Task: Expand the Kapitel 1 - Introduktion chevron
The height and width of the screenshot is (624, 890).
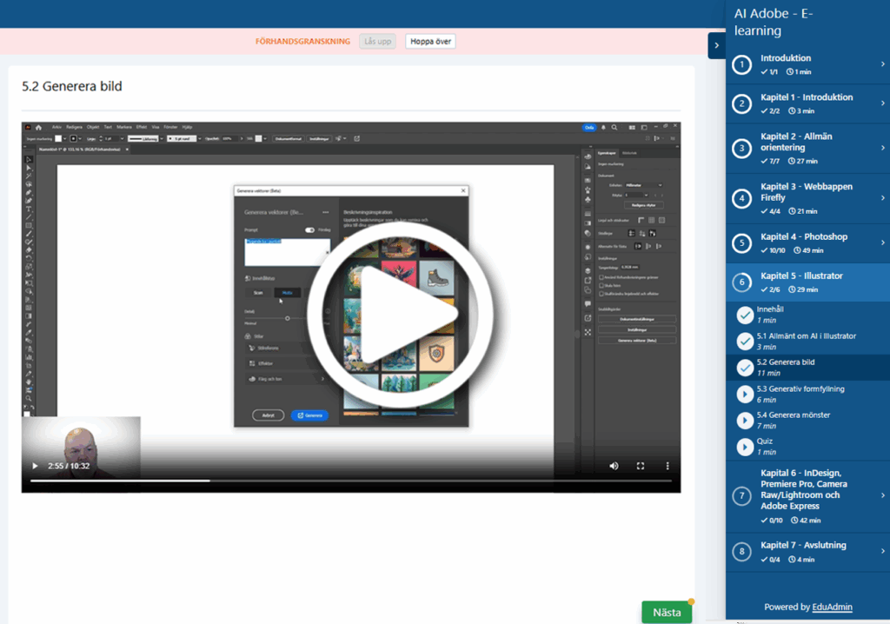Action: click(883, 103)
